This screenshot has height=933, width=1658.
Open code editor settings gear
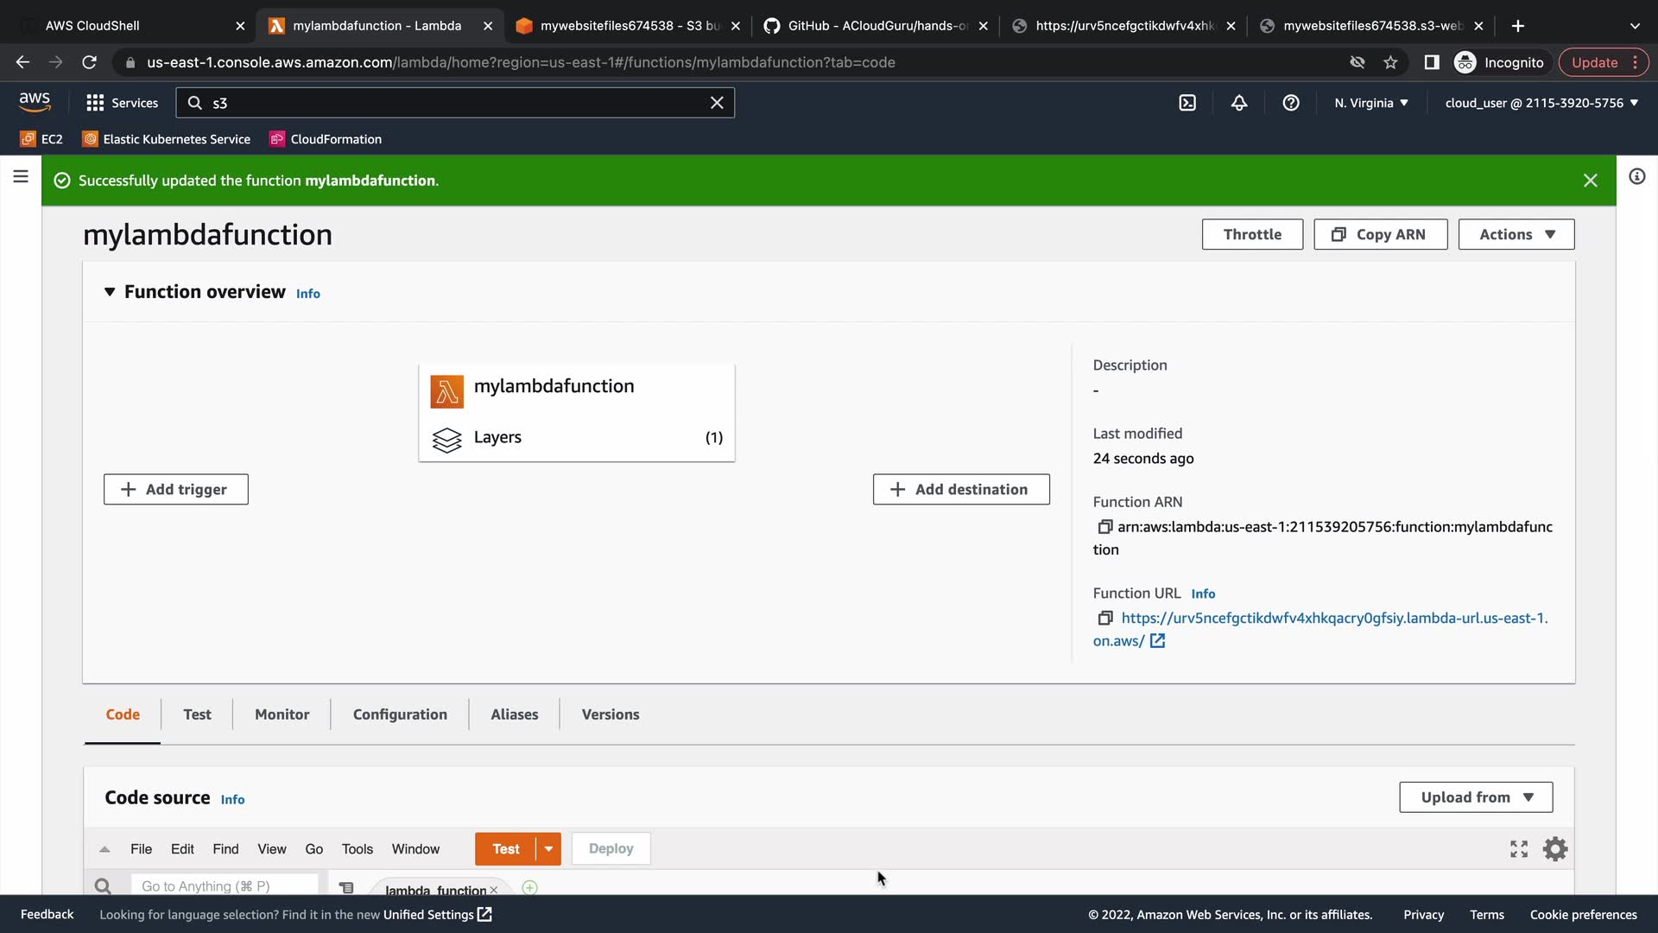click(1555, 849)
